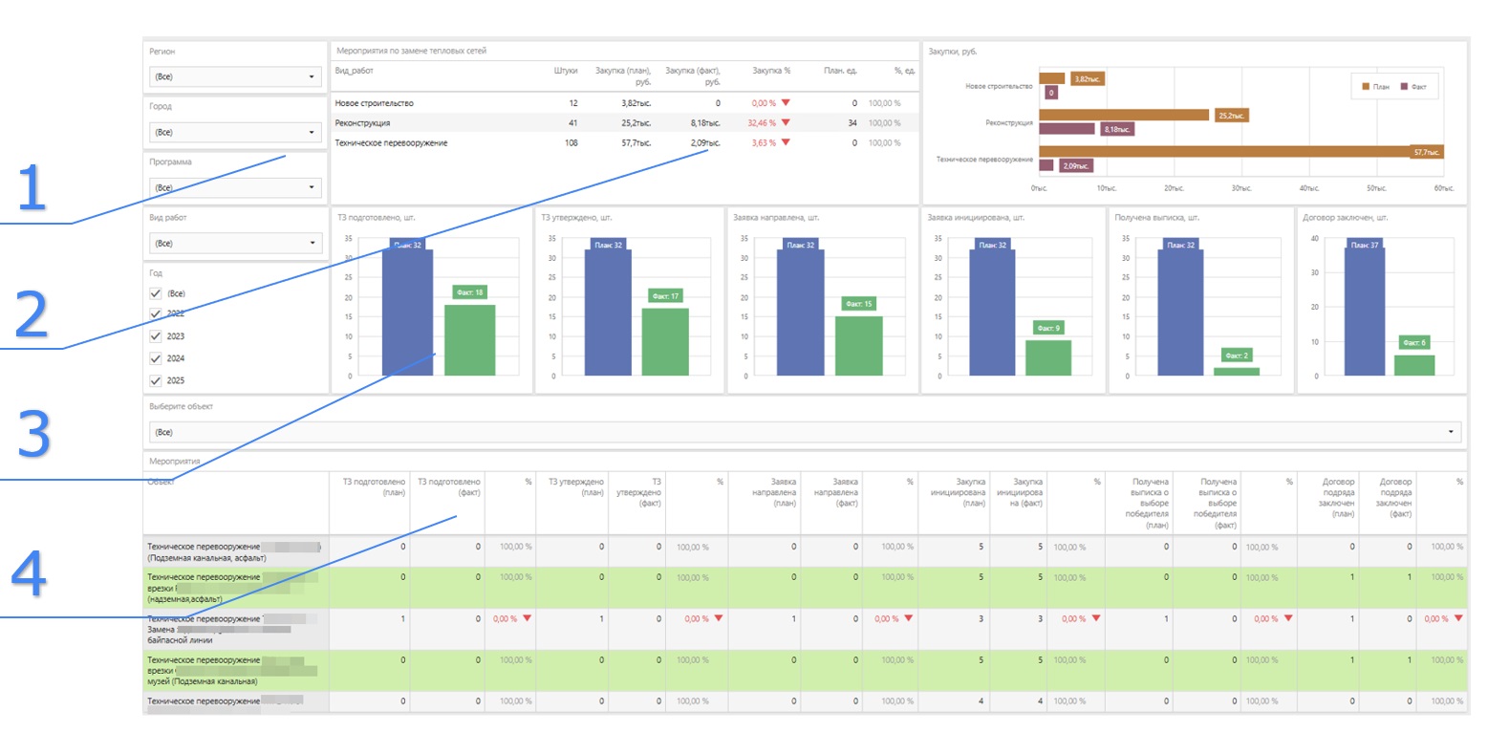Image resolution: width=1488 pixels, height=733 pixels.
Task: Click purple 8,18тыс. bar for Реконструкция
Action: click(1067, 129)
